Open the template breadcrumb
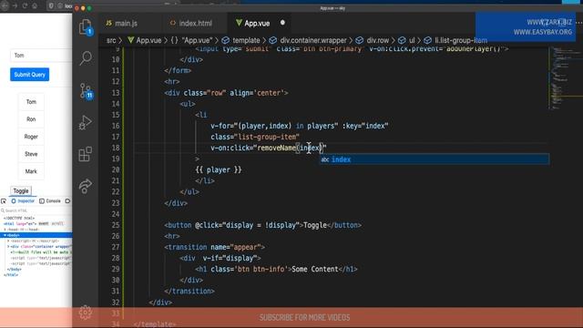Viewport: 583px width, 328px height. coord(240,40)
